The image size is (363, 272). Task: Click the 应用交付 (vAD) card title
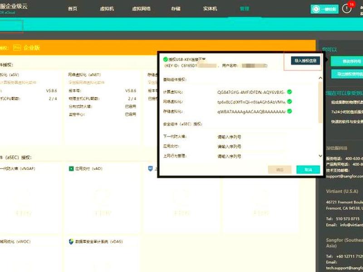89,169
